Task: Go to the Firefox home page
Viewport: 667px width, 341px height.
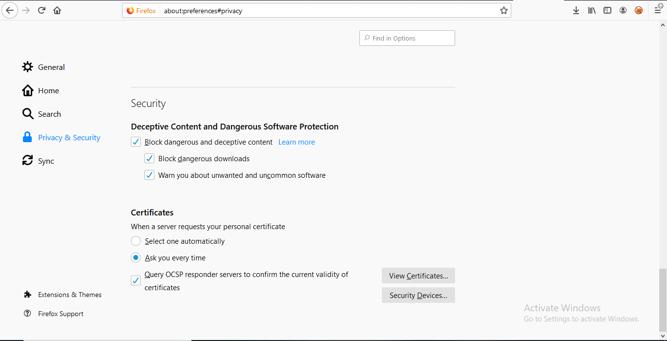Action: tap(57, 10)
